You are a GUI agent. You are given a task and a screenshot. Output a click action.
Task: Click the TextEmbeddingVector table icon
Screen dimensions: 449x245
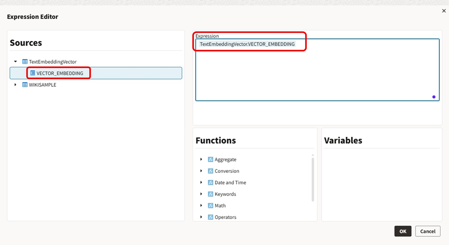(25, 62)
